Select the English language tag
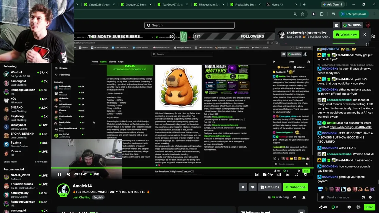 tap(98, 197)
